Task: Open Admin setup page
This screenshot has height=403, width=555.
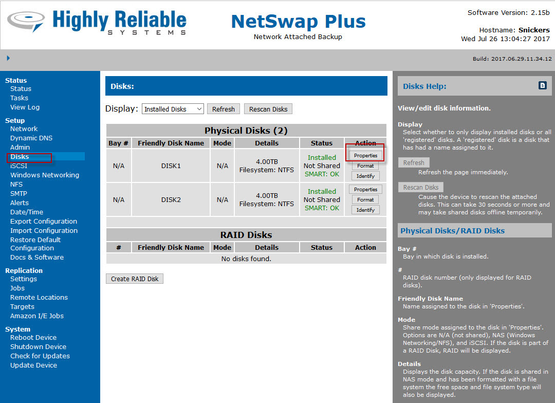Action: click(x=20, y=148)
